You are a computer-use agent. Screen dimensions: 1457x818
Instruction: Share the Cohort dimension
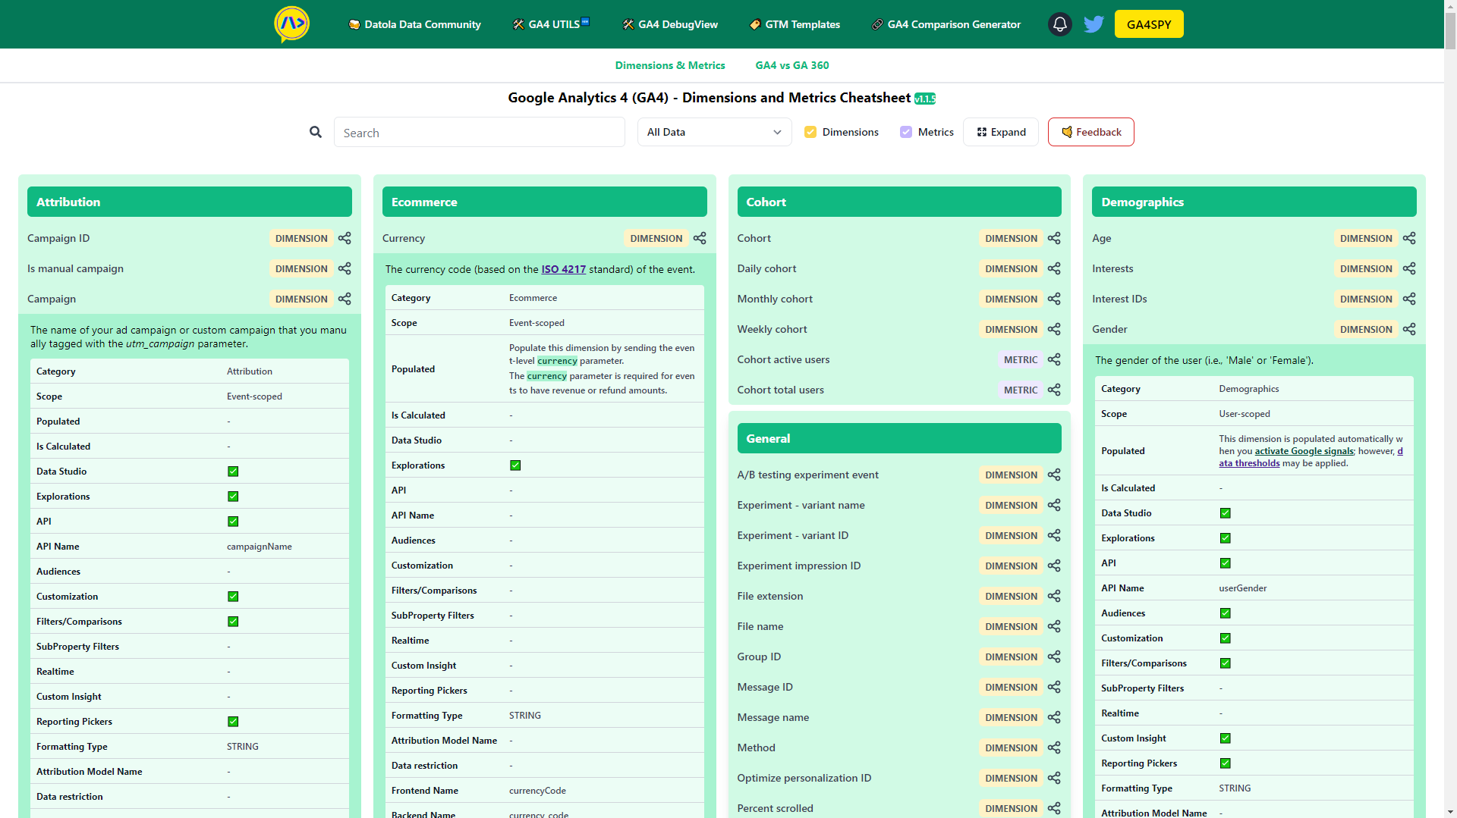coord(1054,238)
